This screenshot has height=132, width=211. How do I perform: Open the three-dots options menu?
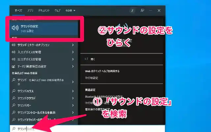click(151, 10)
